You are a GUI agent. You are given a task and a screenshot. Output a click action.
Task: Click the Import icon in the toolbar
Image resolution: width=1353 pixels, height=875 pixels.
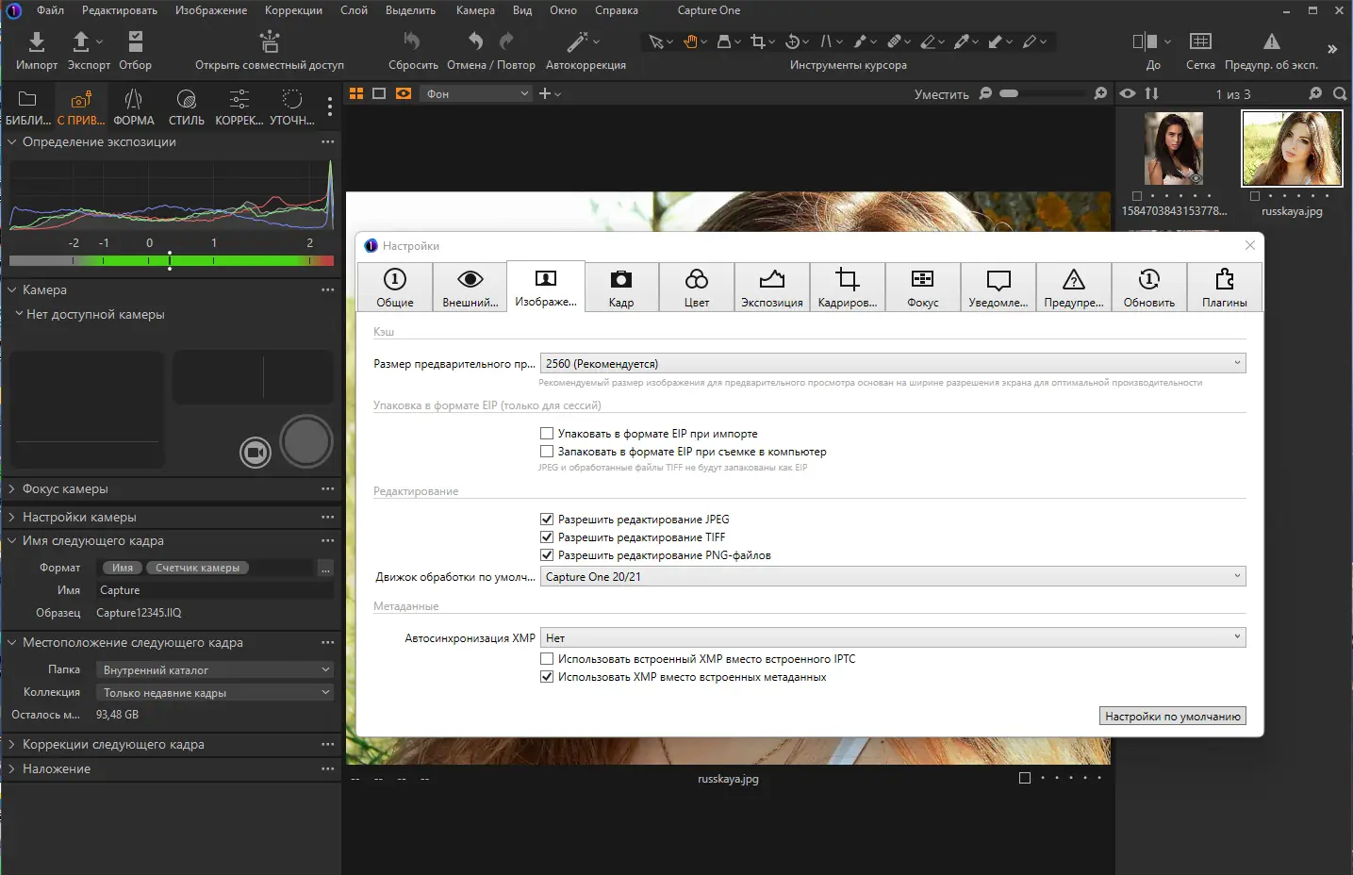coord(36,42)
